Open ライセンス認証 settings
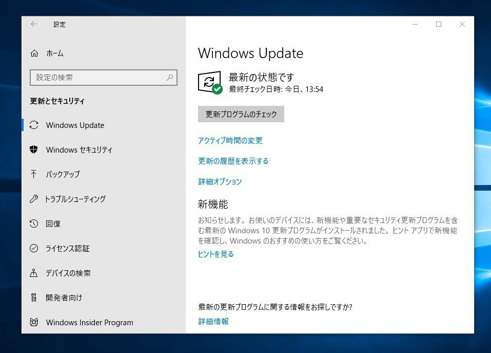Viewport: 491px width, 353px height. (103, 248)
